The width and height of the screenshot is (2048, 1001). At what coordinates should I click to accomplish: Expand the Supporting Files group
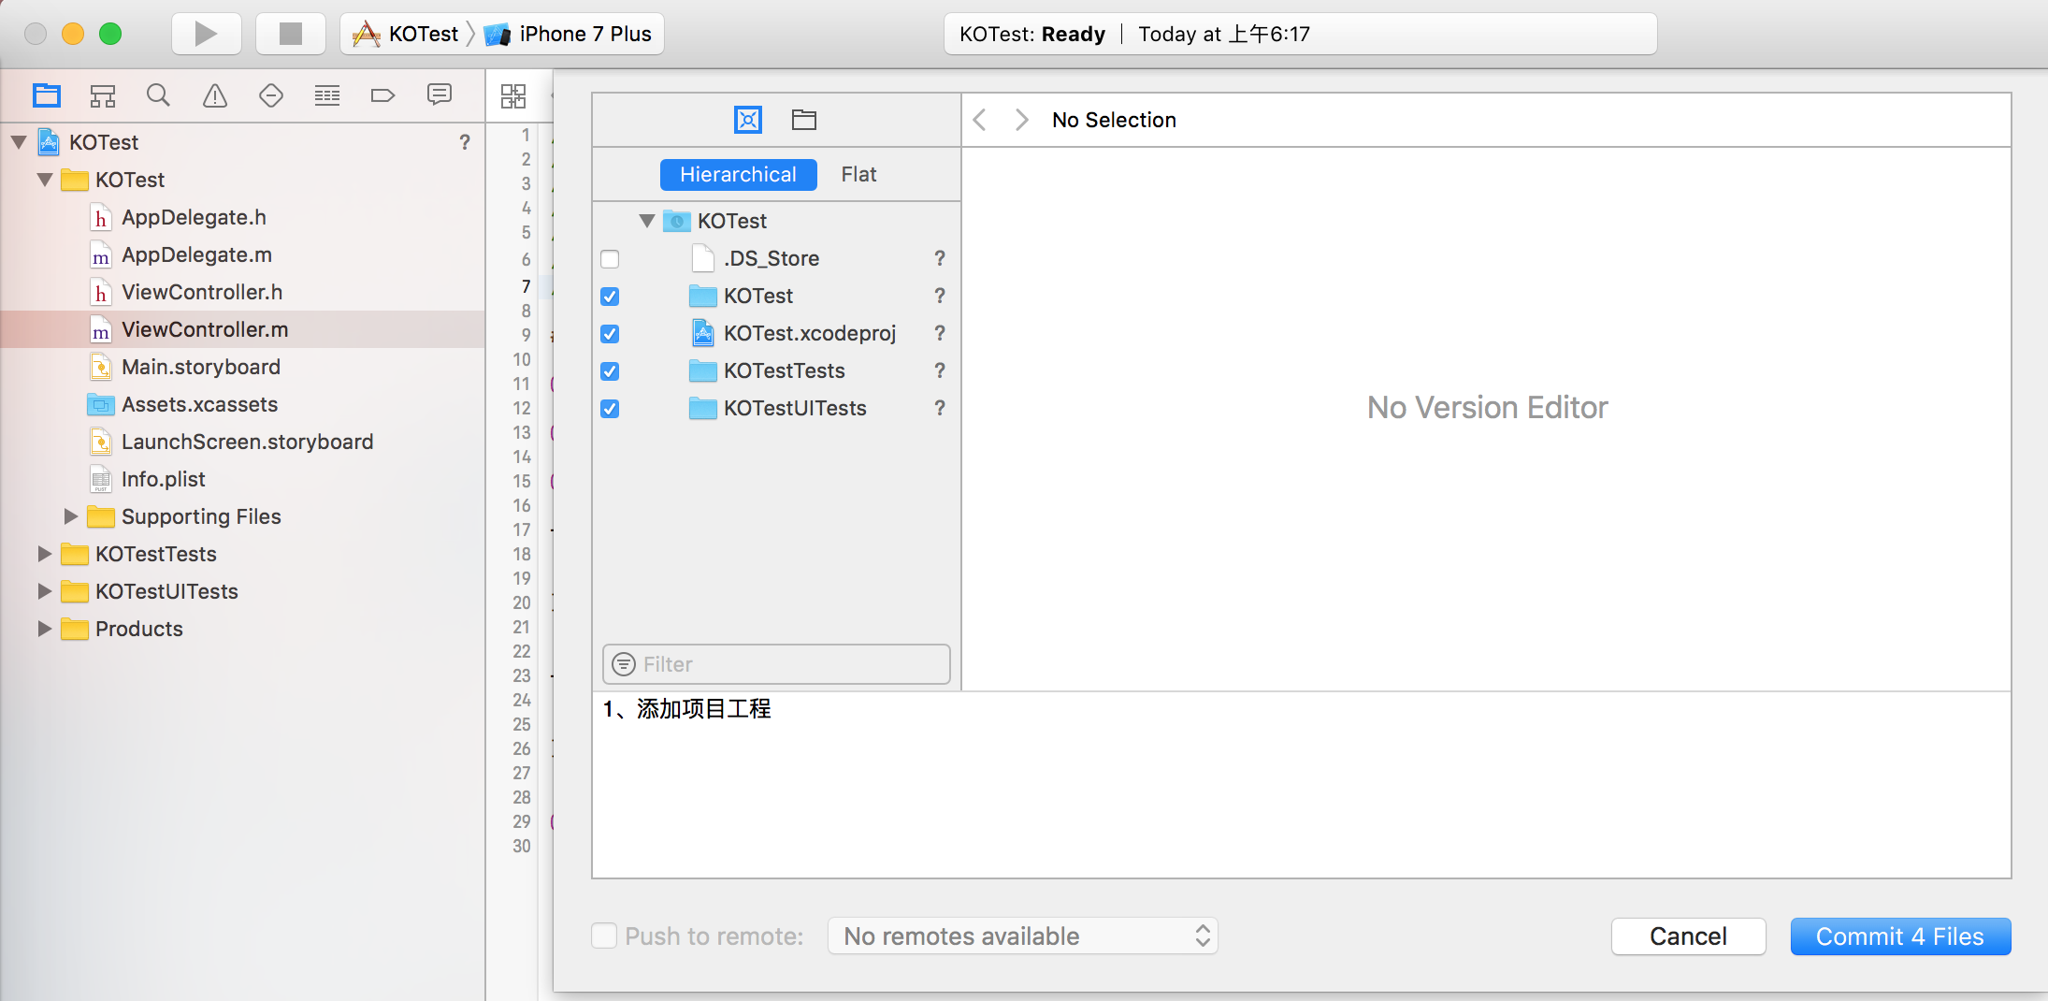[x=71, y=516]
